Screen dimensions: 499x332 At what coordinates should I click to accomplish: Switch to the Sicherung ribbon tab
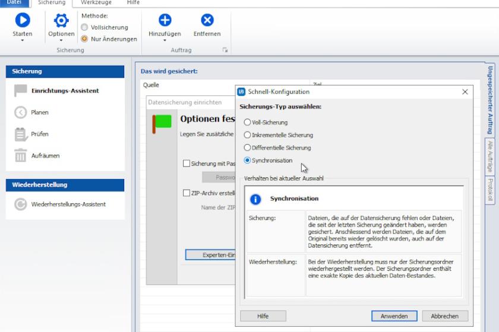click(52, 2)
